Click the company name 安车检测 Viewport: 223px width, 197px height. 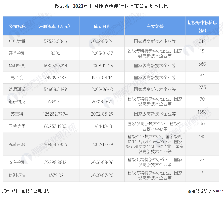(x=17, y=162)
